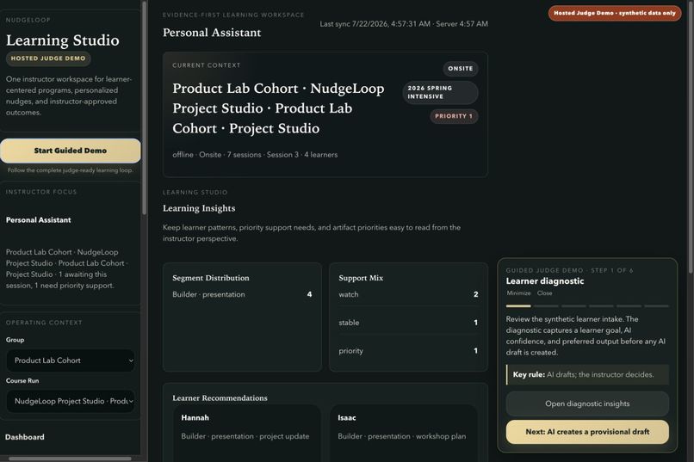Click the priority row in Support Mix
694x462 pixels.
click(408, 351)
